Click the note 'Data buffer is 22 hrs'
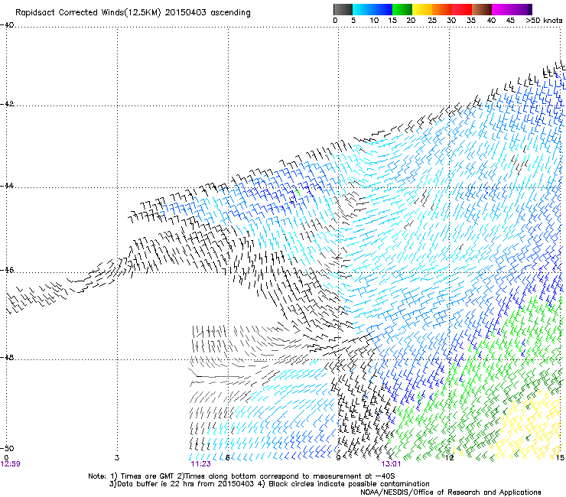Viewport: 566px width, 497px height. point(155,484)
